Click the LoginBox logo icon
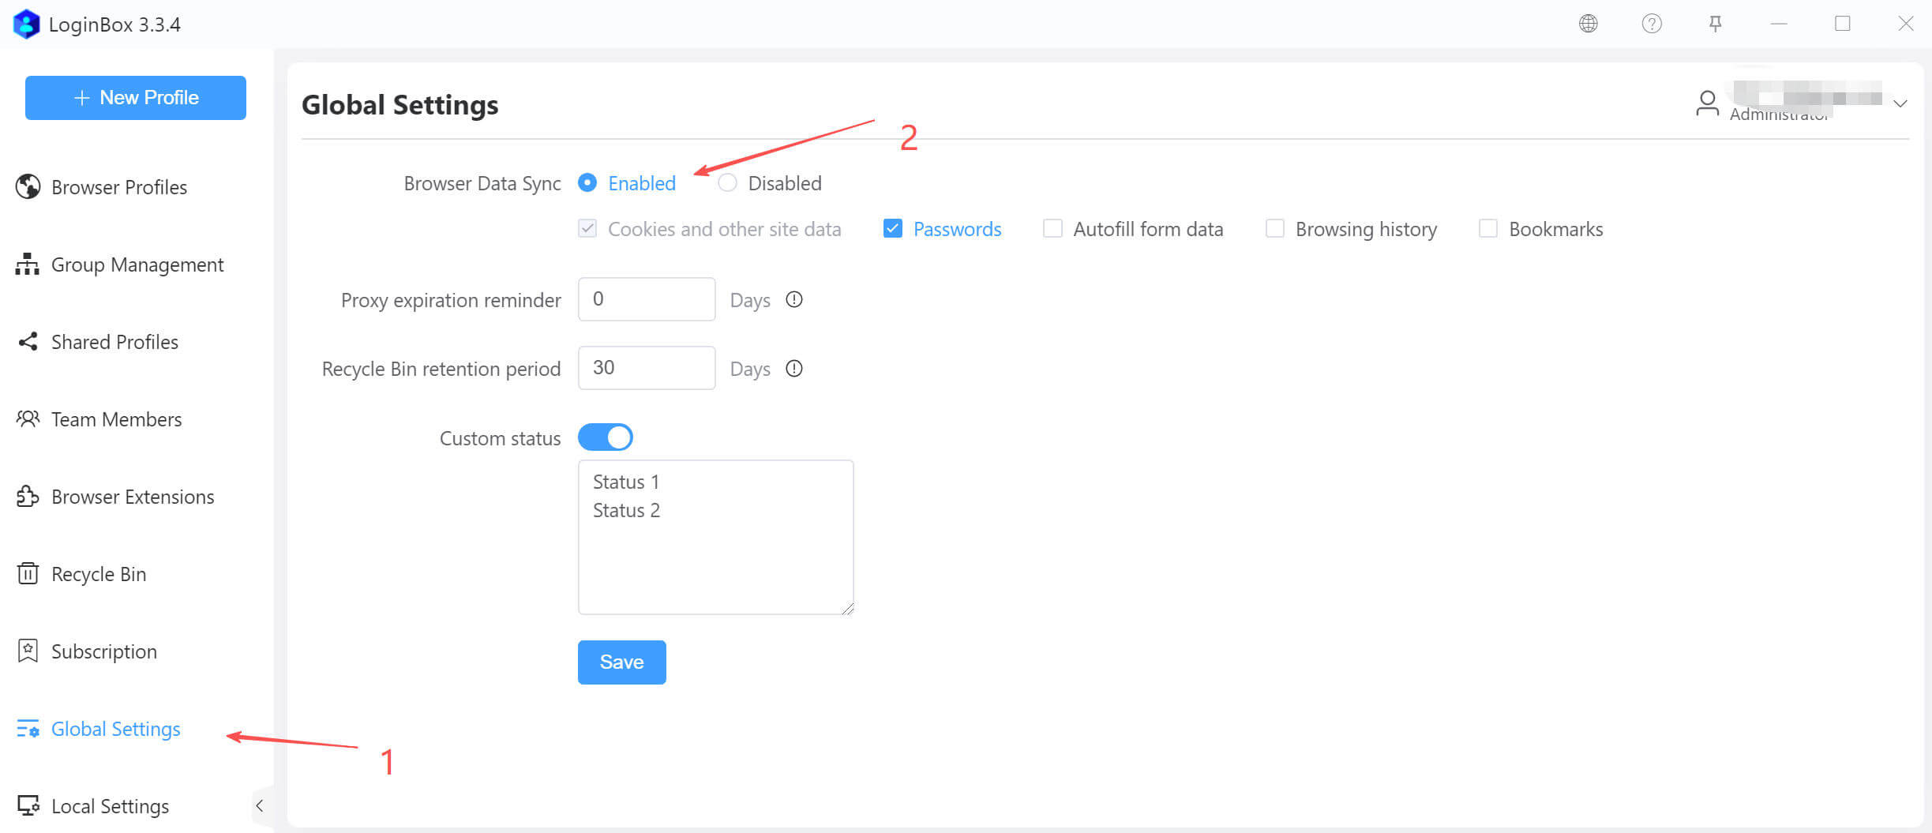This screenshot has width=1932, height=833. [27, 24]
